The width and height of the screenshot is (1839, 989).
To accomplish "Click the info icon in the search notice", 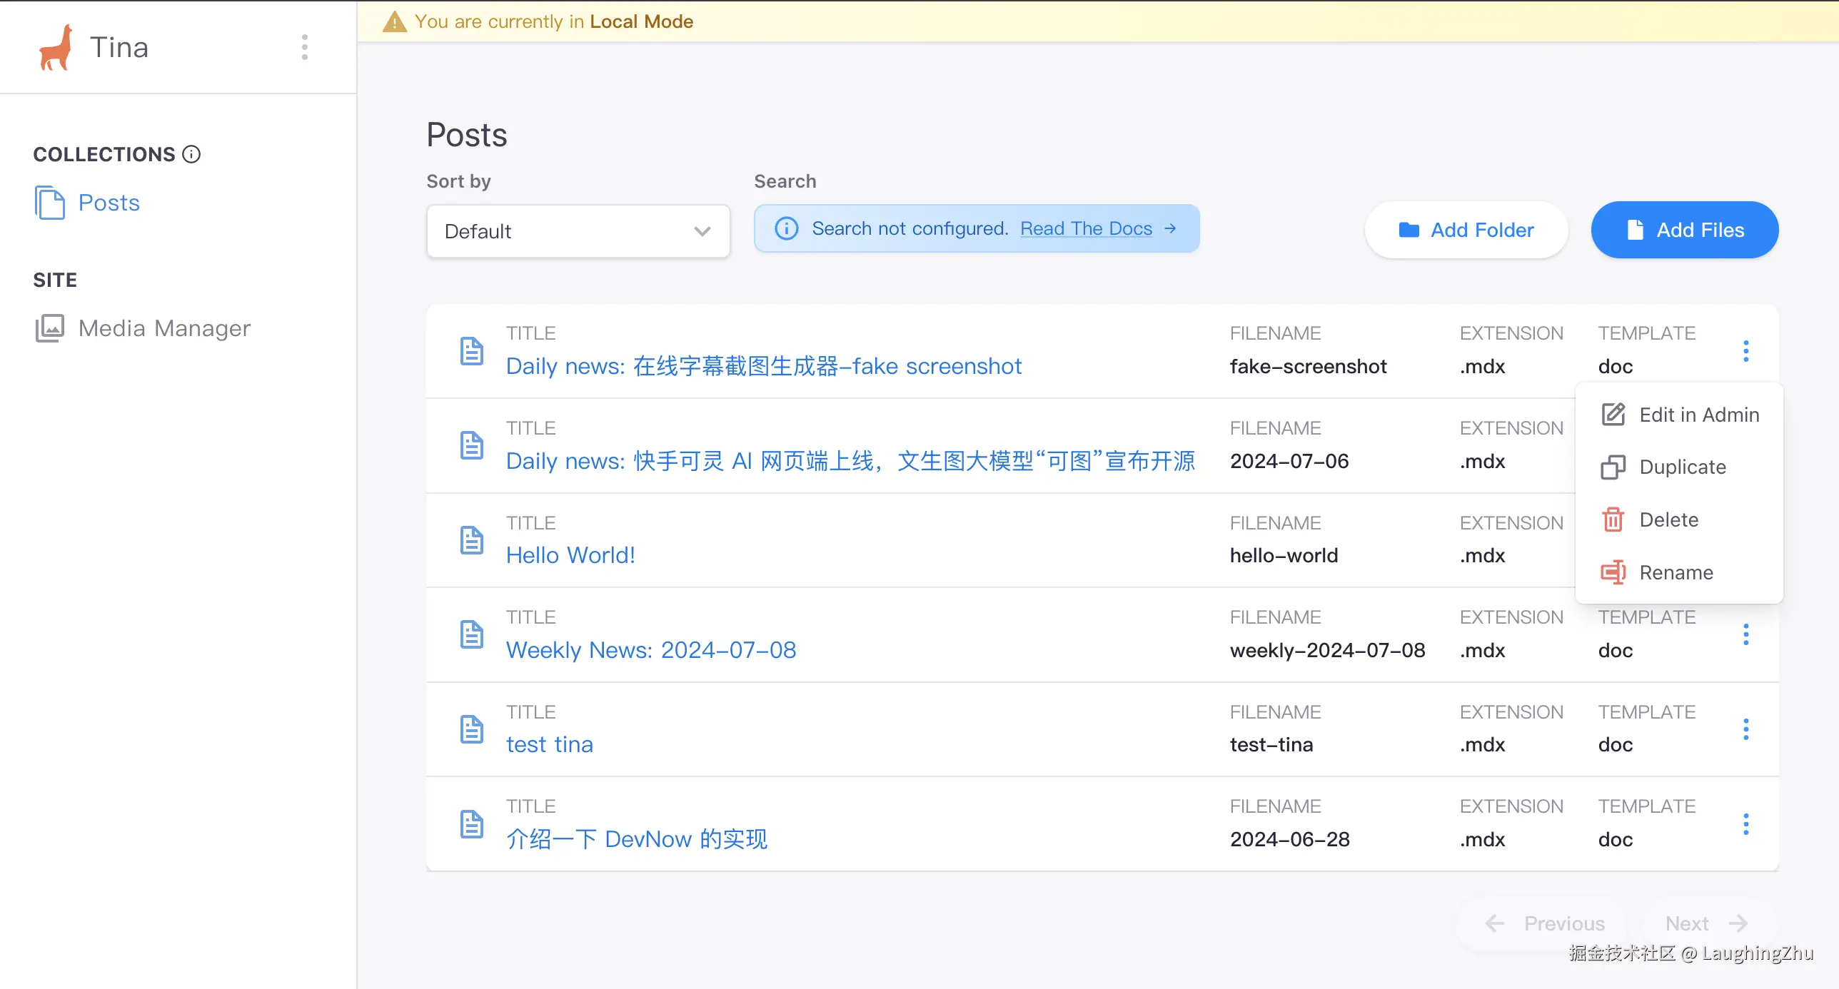I will [786, 228].
